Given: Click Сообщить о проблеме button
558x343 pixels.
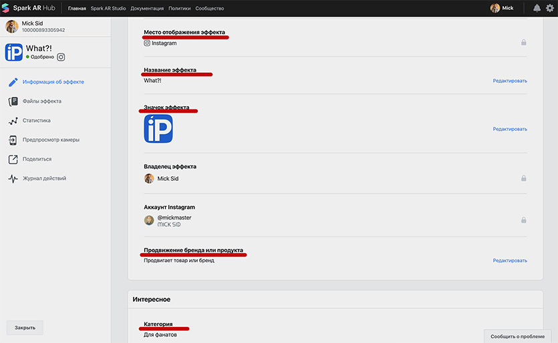Looking at the screenshot, I should (x=517, y=336).
